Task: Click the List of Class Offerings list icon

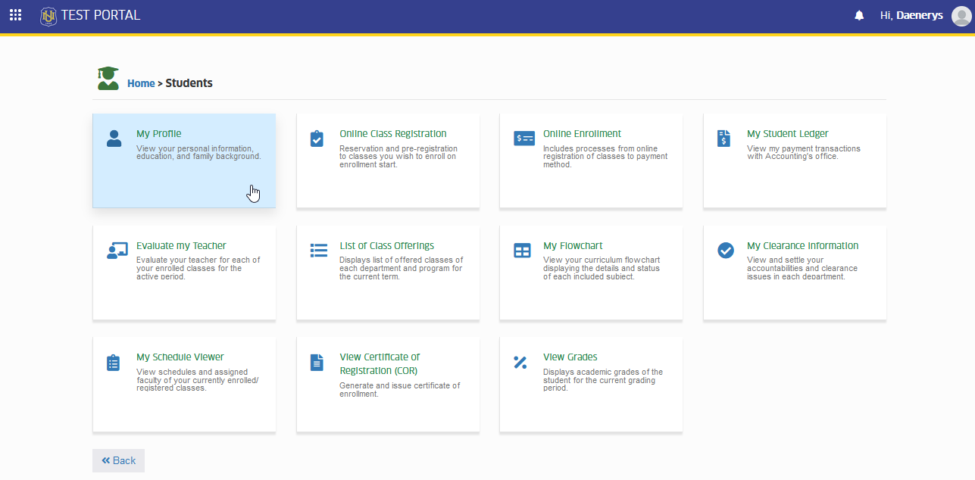Action: pyautogui.click(x=319, y=251)
